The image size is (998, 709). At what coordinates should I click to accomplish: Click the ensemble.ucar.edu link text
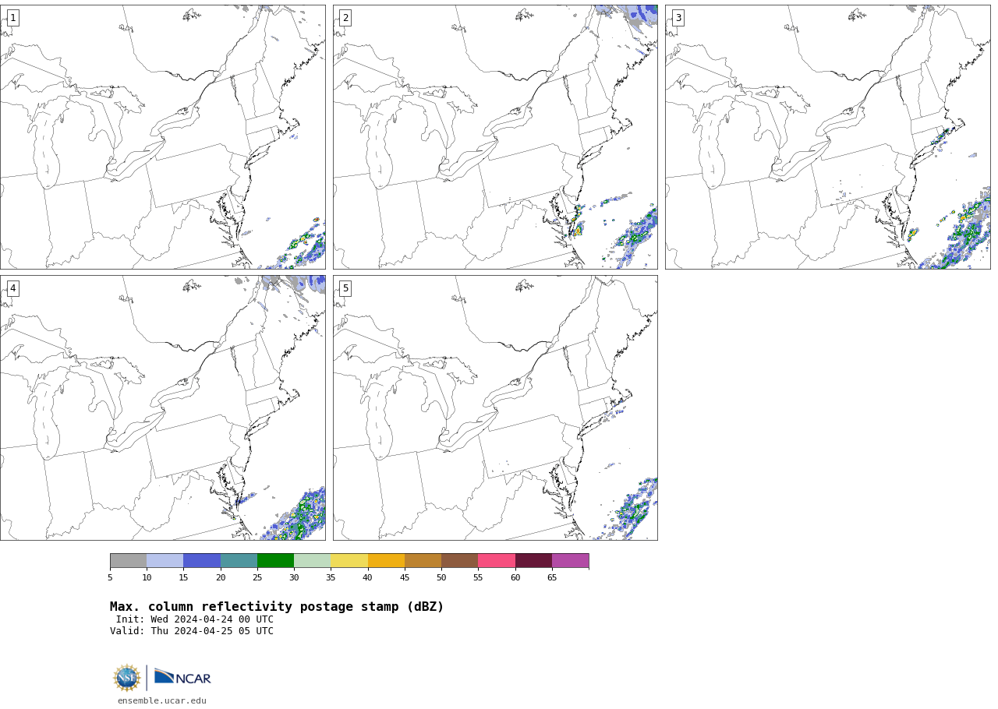tap(162, 701)
